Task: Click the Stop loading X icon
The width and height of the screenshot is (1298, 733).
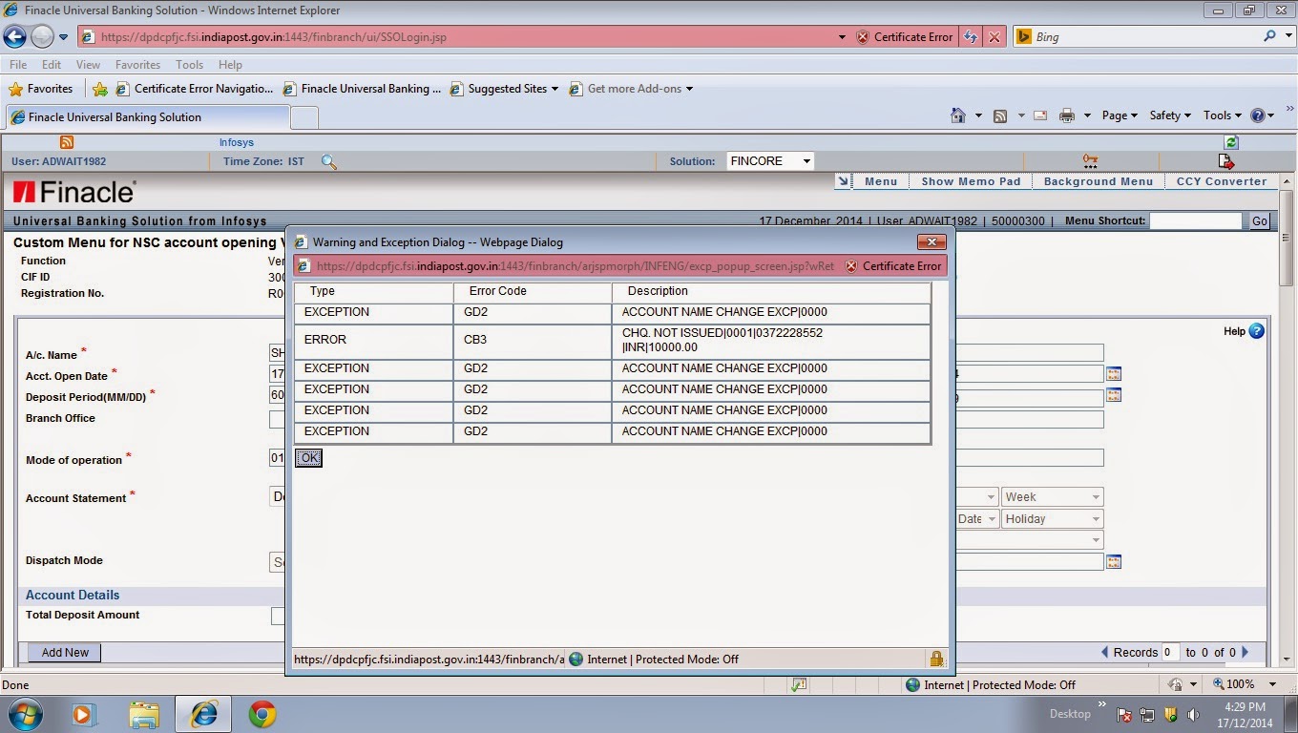Action: pyautogui.click(x=994, y=37)
